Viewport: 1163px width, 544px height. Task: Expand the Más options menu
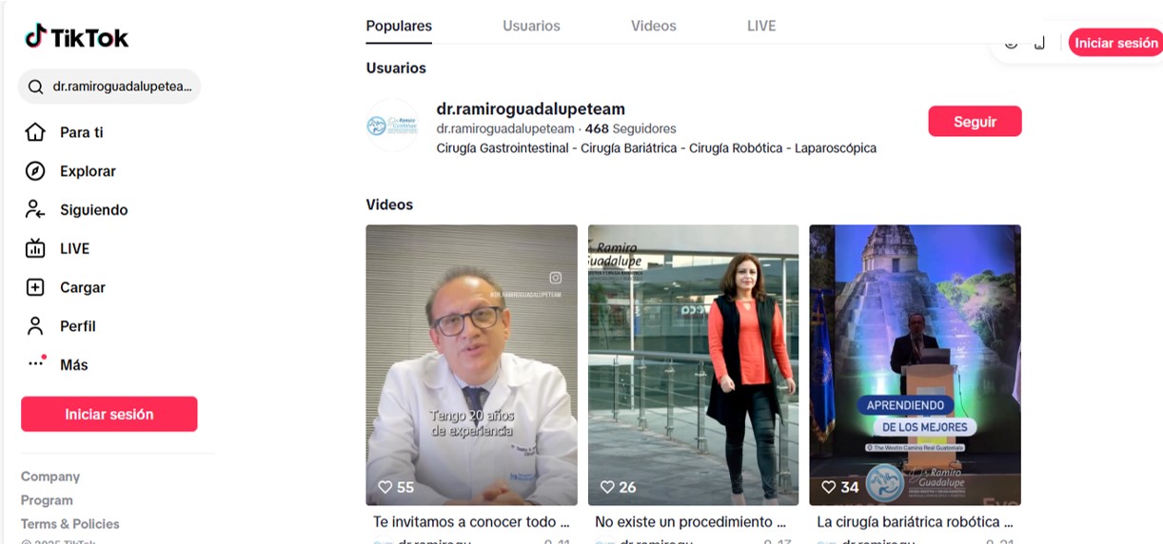pos(72,365)
